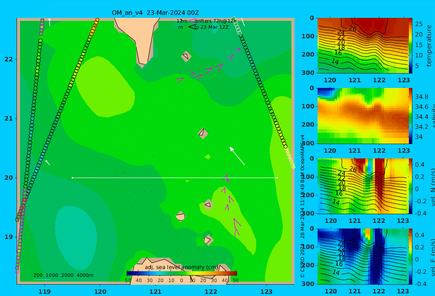This screenshot has width=435, height=296.
Task: Click the small island near 121.5E 22N
Action: (x=186, y=56)
